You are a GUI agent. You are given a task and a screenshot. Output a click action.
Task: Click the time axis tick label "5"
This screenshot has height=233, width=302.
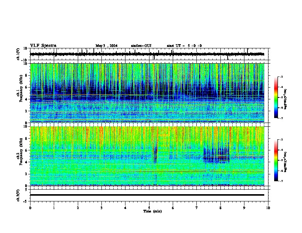pos(149,208)
